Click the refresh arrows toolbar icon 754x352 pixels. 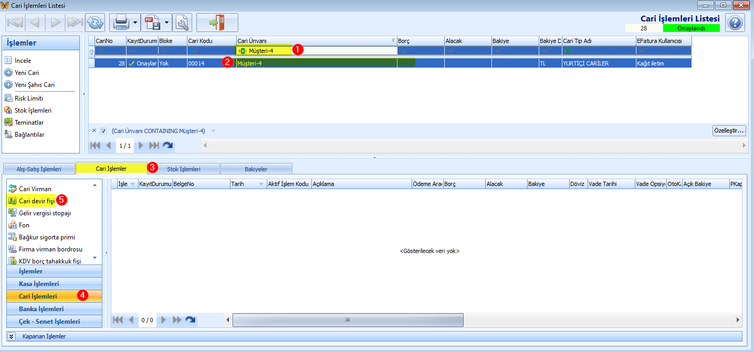(x=95, y=23)
